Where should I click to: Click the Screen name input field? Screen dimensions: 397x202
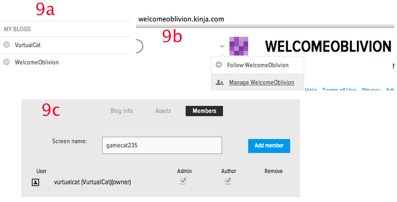(162, 145)
